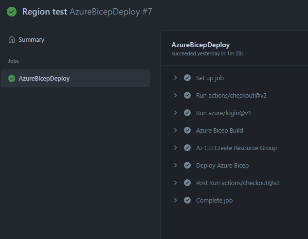The height and width of the screenshot is (239, 308).
Task: Expand Az CLI Create Resource Group step
Action: pyautogui.click(x=175, y=148)
